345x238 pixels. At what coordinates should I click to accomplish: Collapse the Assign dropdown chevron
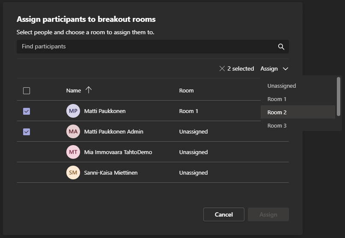point(286,68)
